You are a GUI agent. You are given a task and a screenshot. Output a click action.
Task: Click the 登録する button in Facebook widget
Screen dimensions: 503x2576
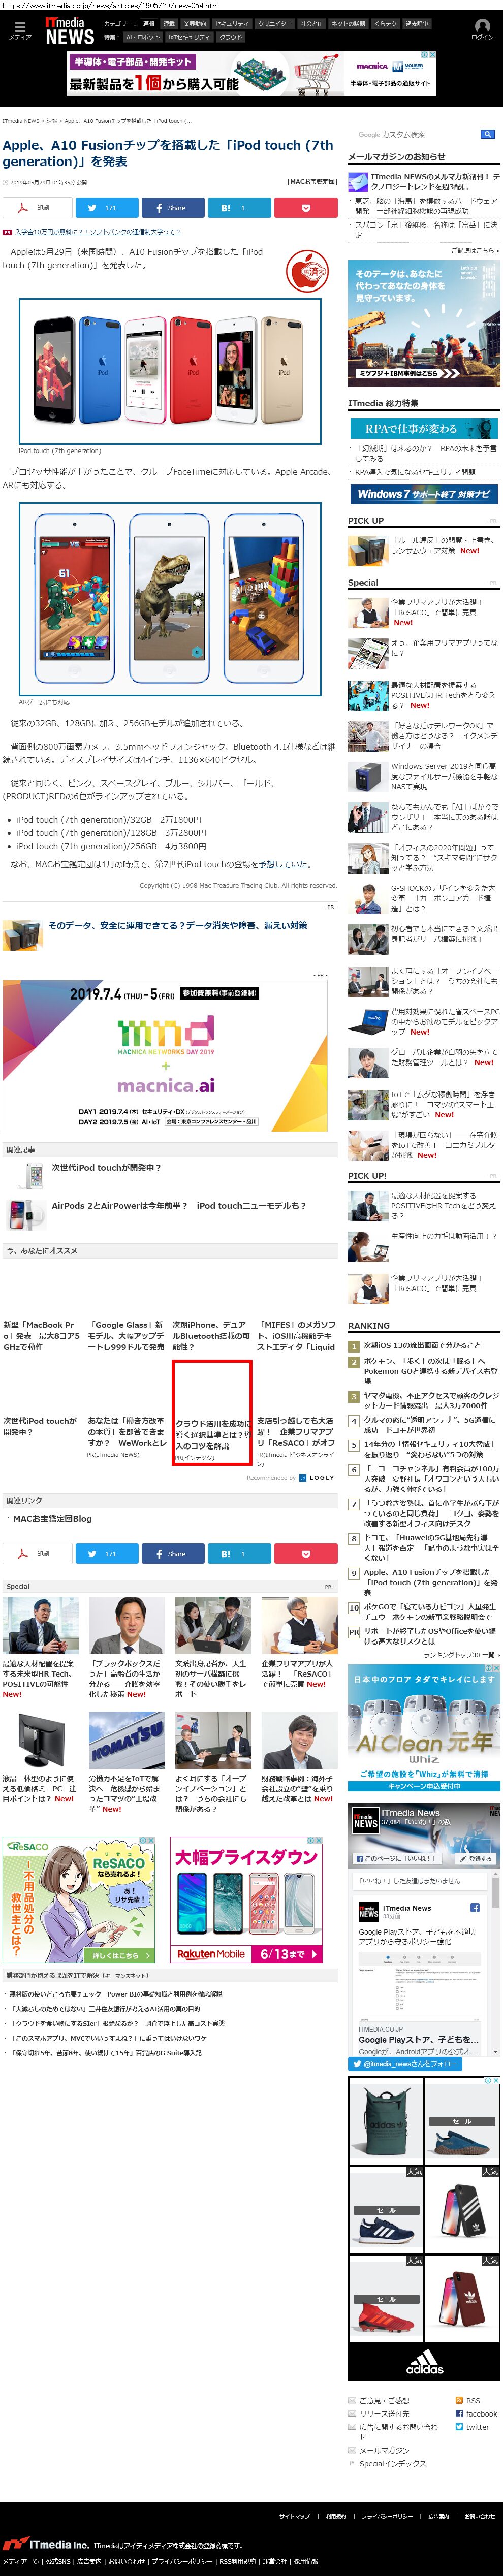(x=475, y=1858)
